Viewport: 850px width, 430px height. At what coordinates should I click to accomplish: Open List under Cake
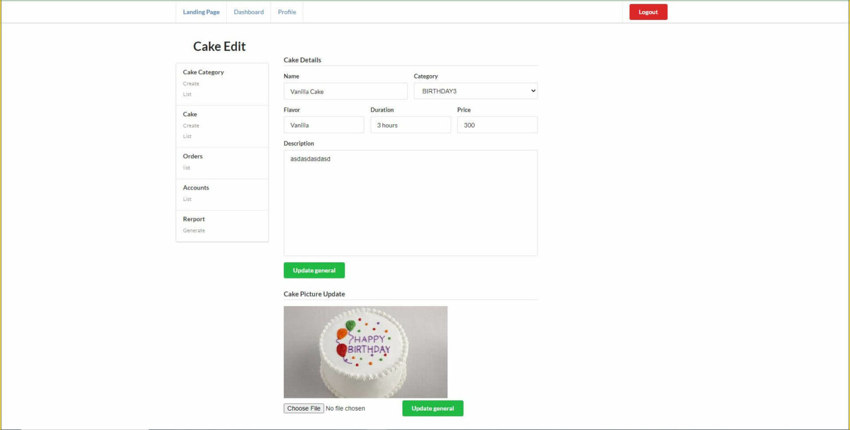186,136
